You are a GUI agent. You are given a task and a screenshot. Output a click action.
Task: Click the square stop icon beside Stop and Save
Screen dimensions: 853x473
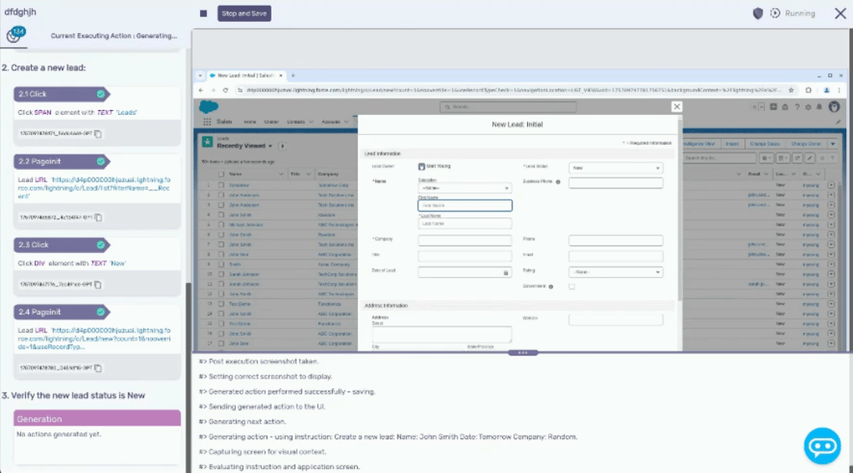click(203, 13)
